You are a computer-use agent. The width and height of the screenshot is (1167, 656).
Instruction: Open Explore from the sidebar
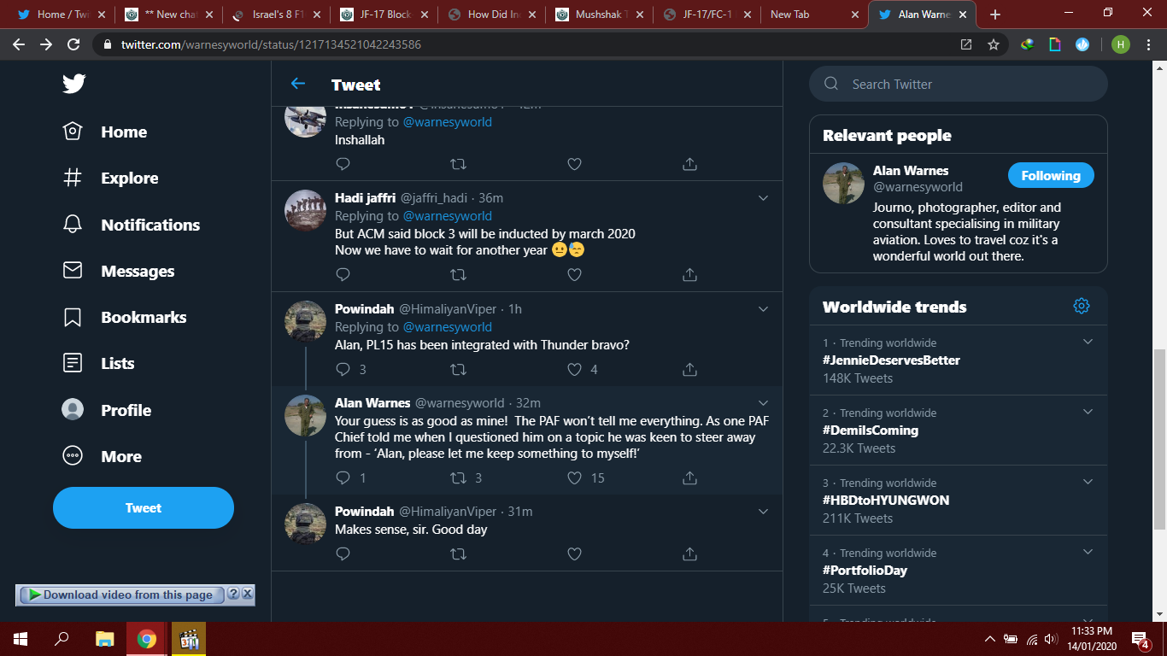tap(111, 178)
